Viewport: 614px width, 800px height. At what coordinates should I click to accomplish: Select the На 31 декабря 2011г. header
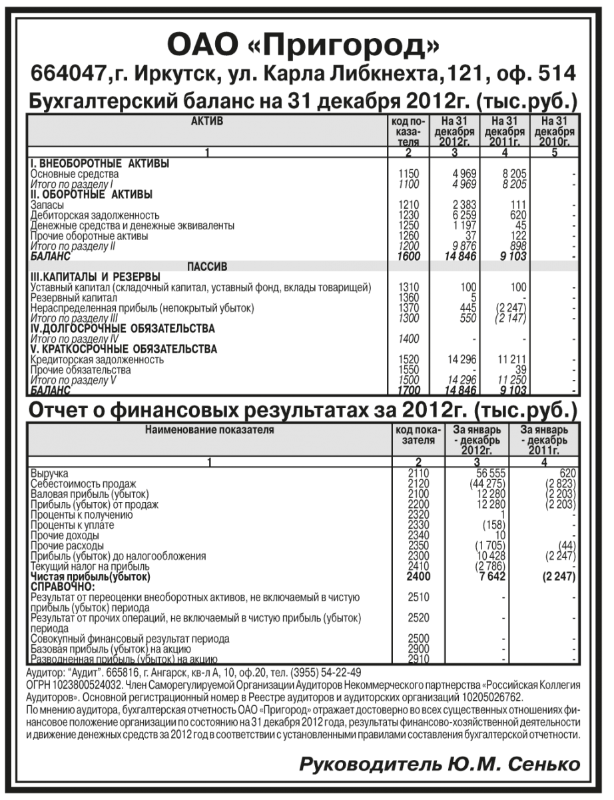(505, 131)
